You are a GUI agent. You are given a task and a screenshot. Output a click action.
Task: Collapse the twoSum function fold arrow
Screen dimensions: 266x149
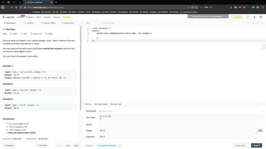[89, 33]
